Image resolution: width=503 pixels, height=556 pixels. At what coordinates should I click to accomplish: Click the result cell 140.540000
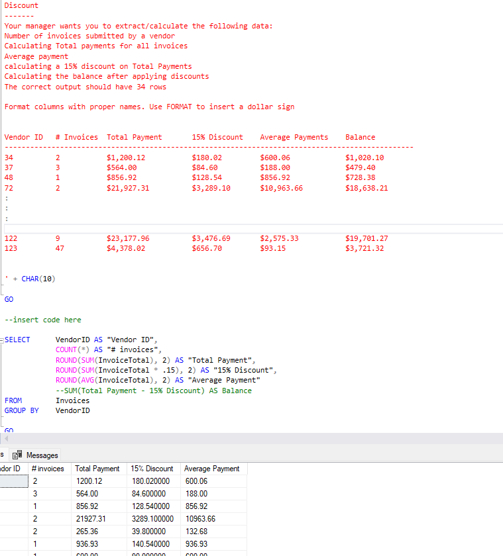coord(154,544)
